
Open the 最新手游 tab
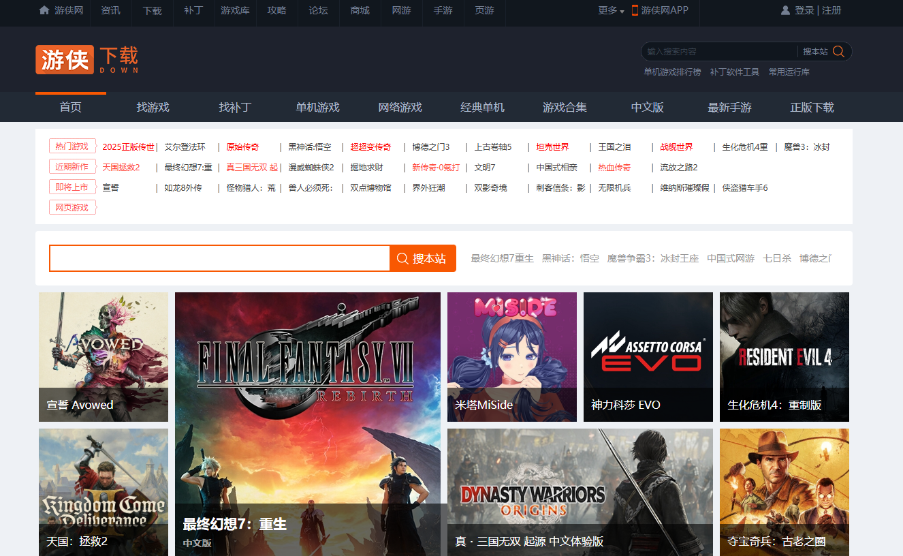point(729,107)
